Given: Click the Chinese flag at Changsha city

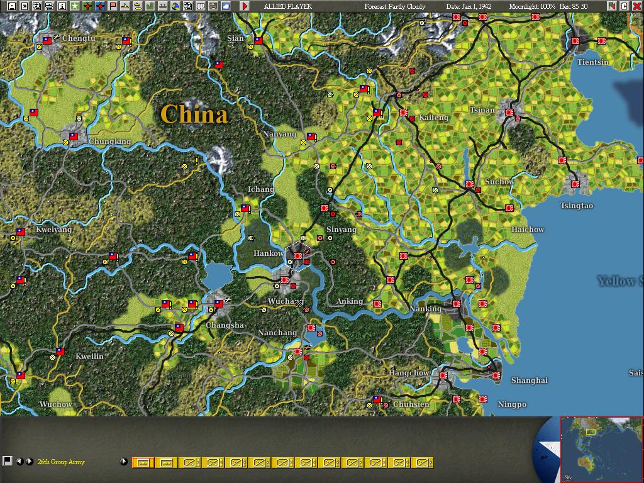Looking at the screenshot, I should tap(219, 304).
